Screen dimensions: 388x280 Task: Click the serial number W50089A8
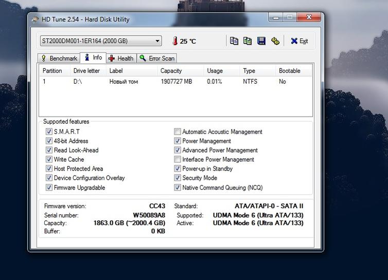point(149,215)
